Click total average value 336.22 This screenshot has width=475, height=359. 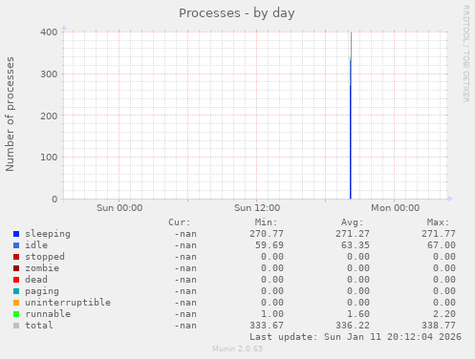point(353,326)
